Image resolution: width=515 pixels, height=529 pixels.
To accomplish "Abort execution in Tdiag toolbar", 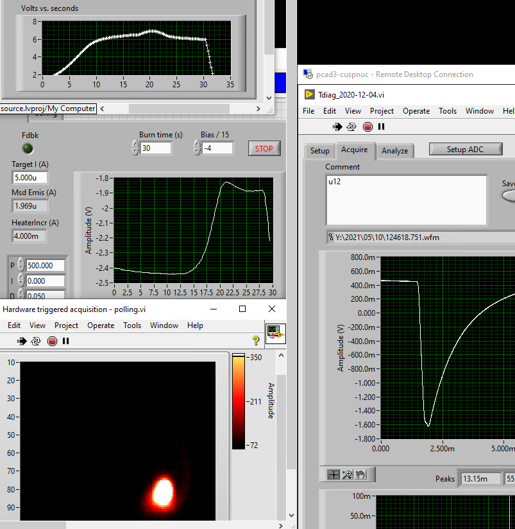I will coord(367,127).
